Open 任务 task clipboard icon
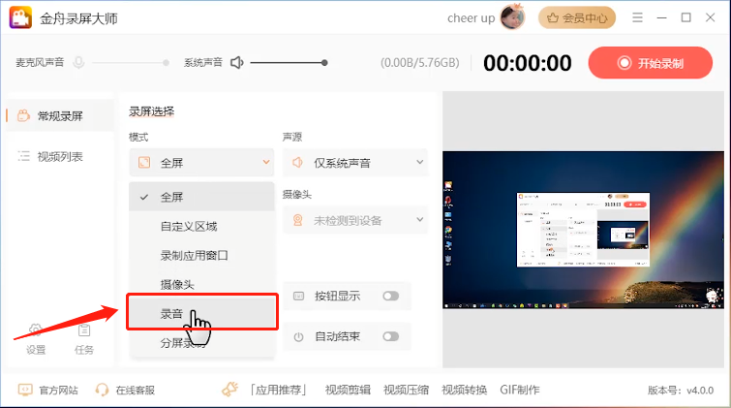This screenshot has height=408, width=731. (x=84, y=339)
